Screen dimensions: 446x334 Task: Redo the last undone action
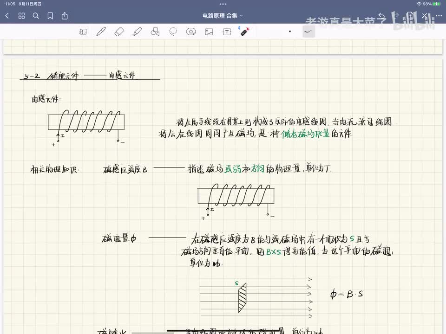click(x=396, y=16)
